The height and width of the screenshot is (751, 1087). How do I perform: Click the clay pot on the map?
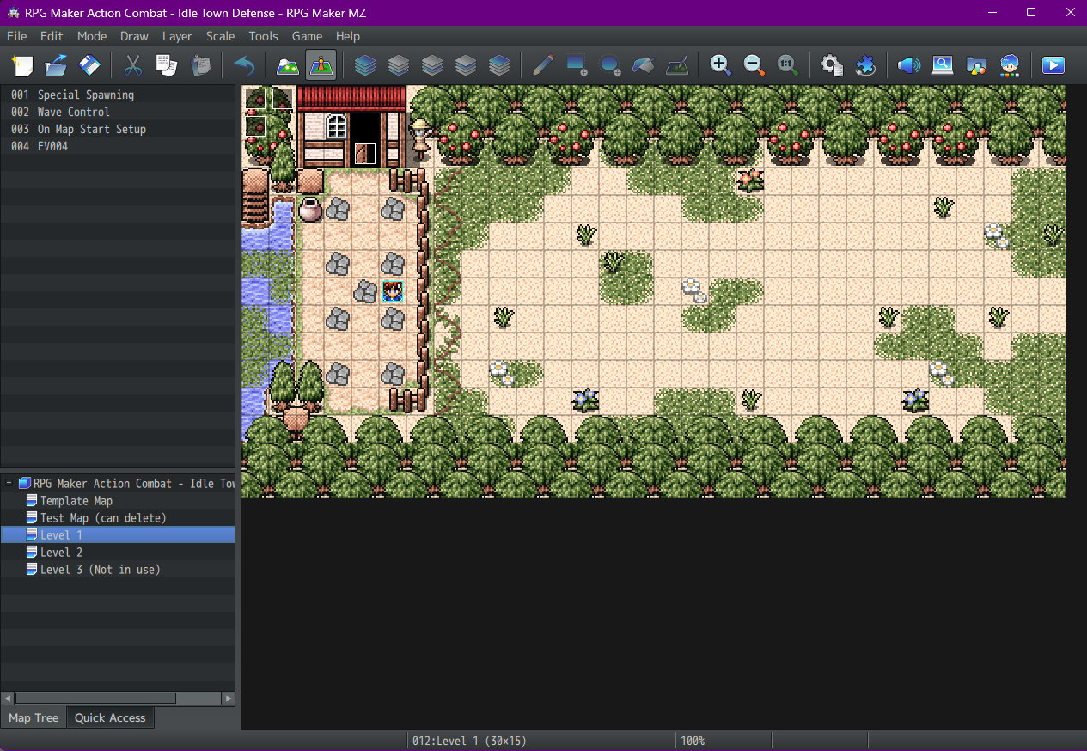(309, 209)
